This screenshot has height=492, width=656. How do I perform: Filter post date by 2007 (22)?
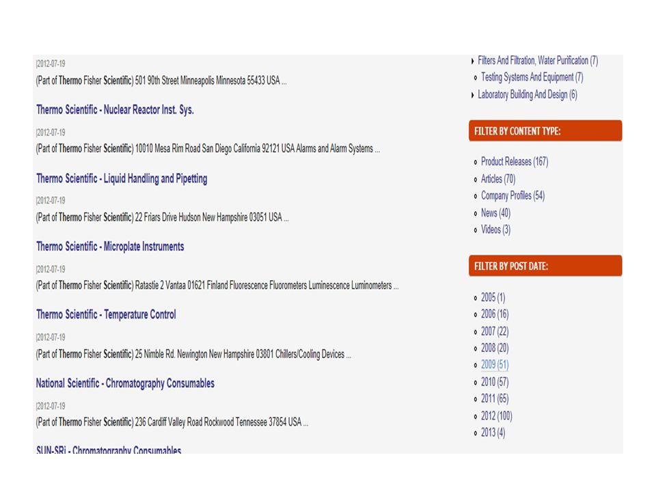495,331
